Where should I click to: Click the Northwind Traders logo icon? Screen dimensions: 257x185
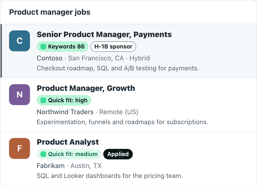pos(20,95)
